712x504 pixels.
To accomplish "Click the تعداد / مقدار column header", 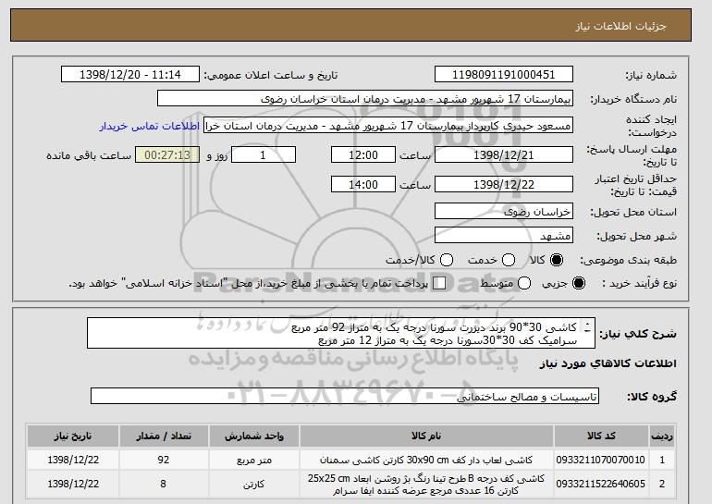I will pyautogui.click(x=164, y=436).
